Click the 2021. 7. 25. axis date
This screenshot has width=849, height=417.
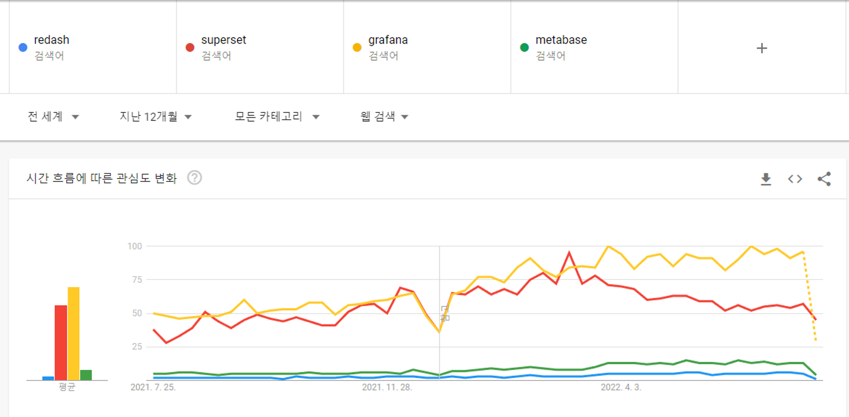[153, 387]
